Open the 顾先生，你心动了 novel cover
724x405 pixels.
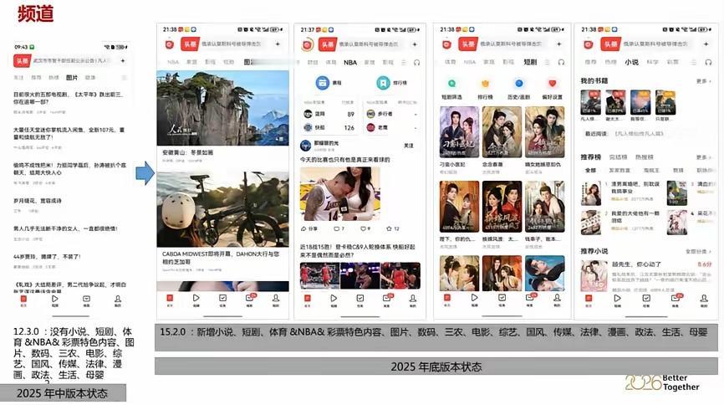tap(594, 275)
